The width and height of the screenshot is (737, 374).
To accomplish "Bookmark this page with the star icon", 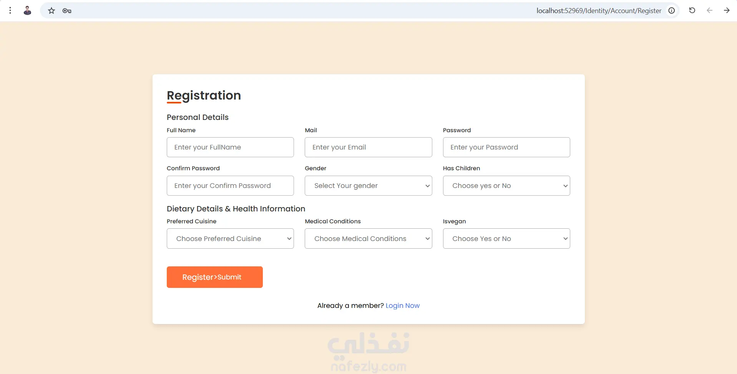I will 51,11.
